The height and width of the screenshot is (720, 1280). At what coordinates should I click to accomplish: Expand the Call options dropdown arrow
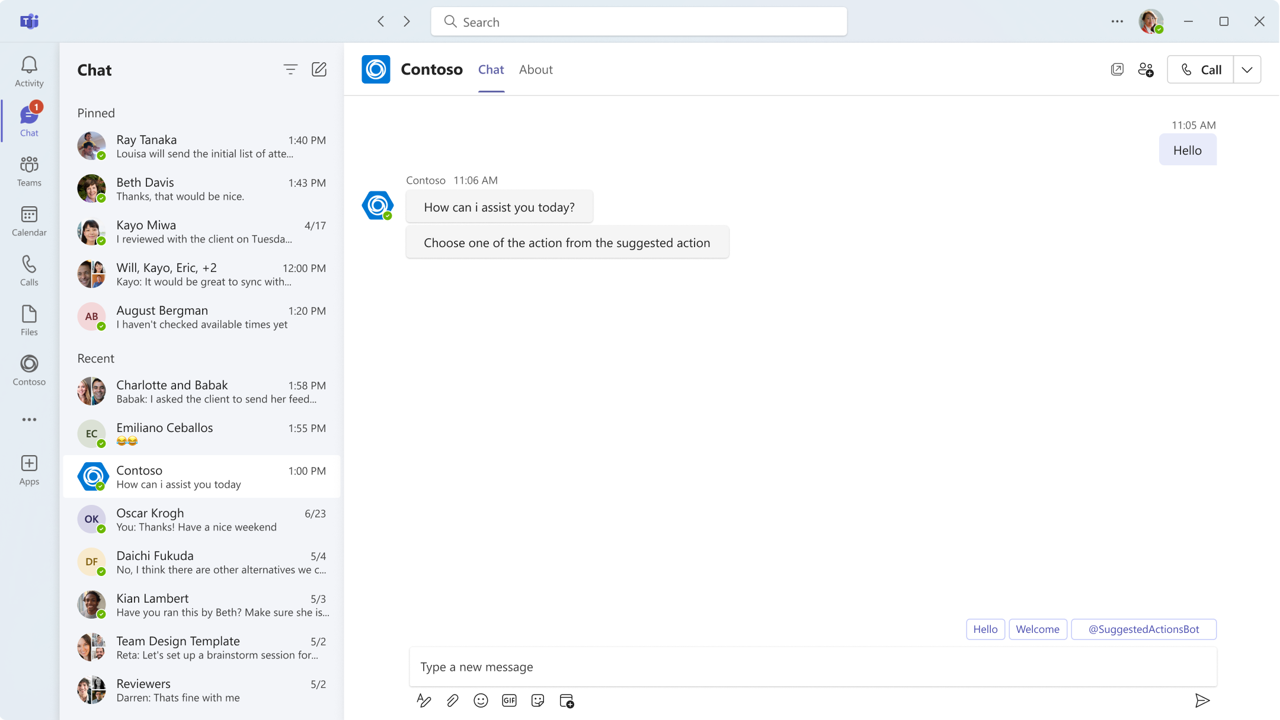click(x=1247, y=69)
